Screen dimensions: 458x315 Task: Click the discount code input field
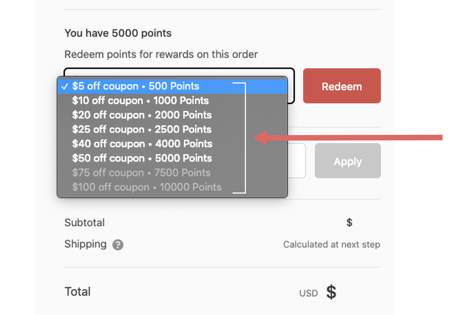[297, 161]
